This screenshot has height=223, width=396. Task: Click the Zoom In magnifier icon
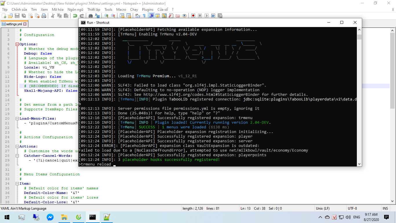106,16
